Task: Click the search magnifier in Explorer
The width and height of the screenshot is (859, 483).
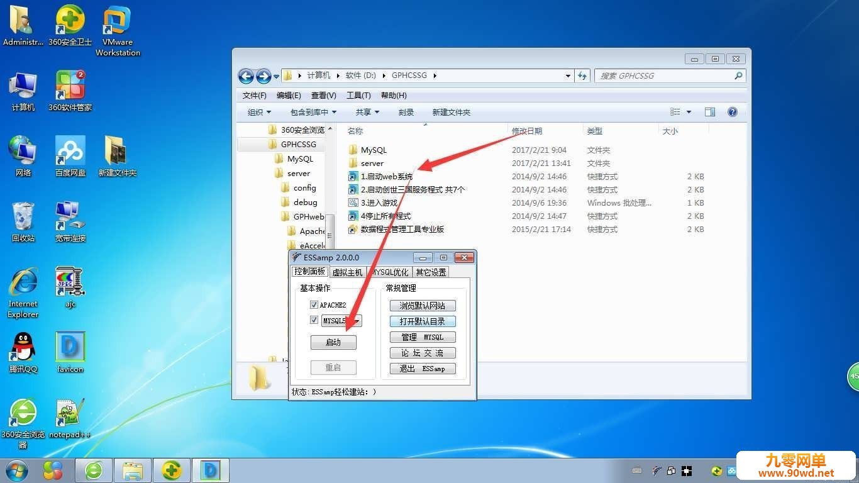Action: pos(738,75)
